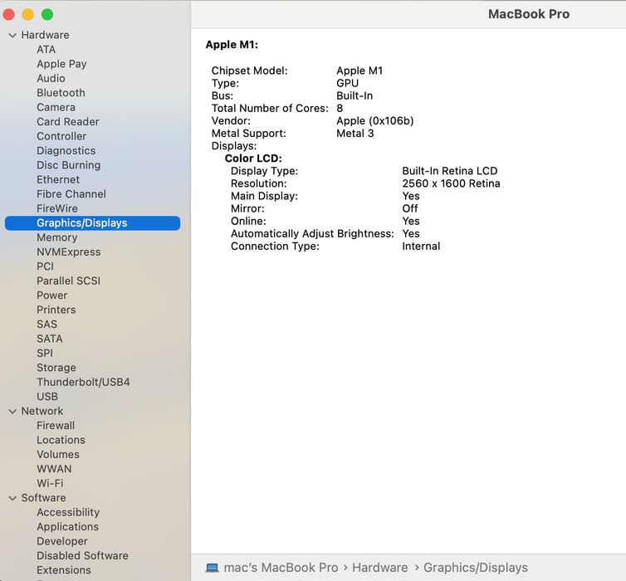Select Audio in the sidebar

coord(51,78)
